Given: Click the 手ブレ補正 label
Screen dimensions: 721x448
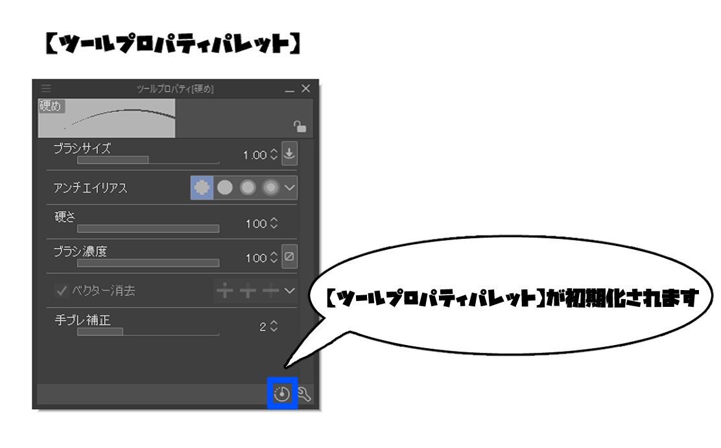Looking at the screenshot, I should (83, 320).
